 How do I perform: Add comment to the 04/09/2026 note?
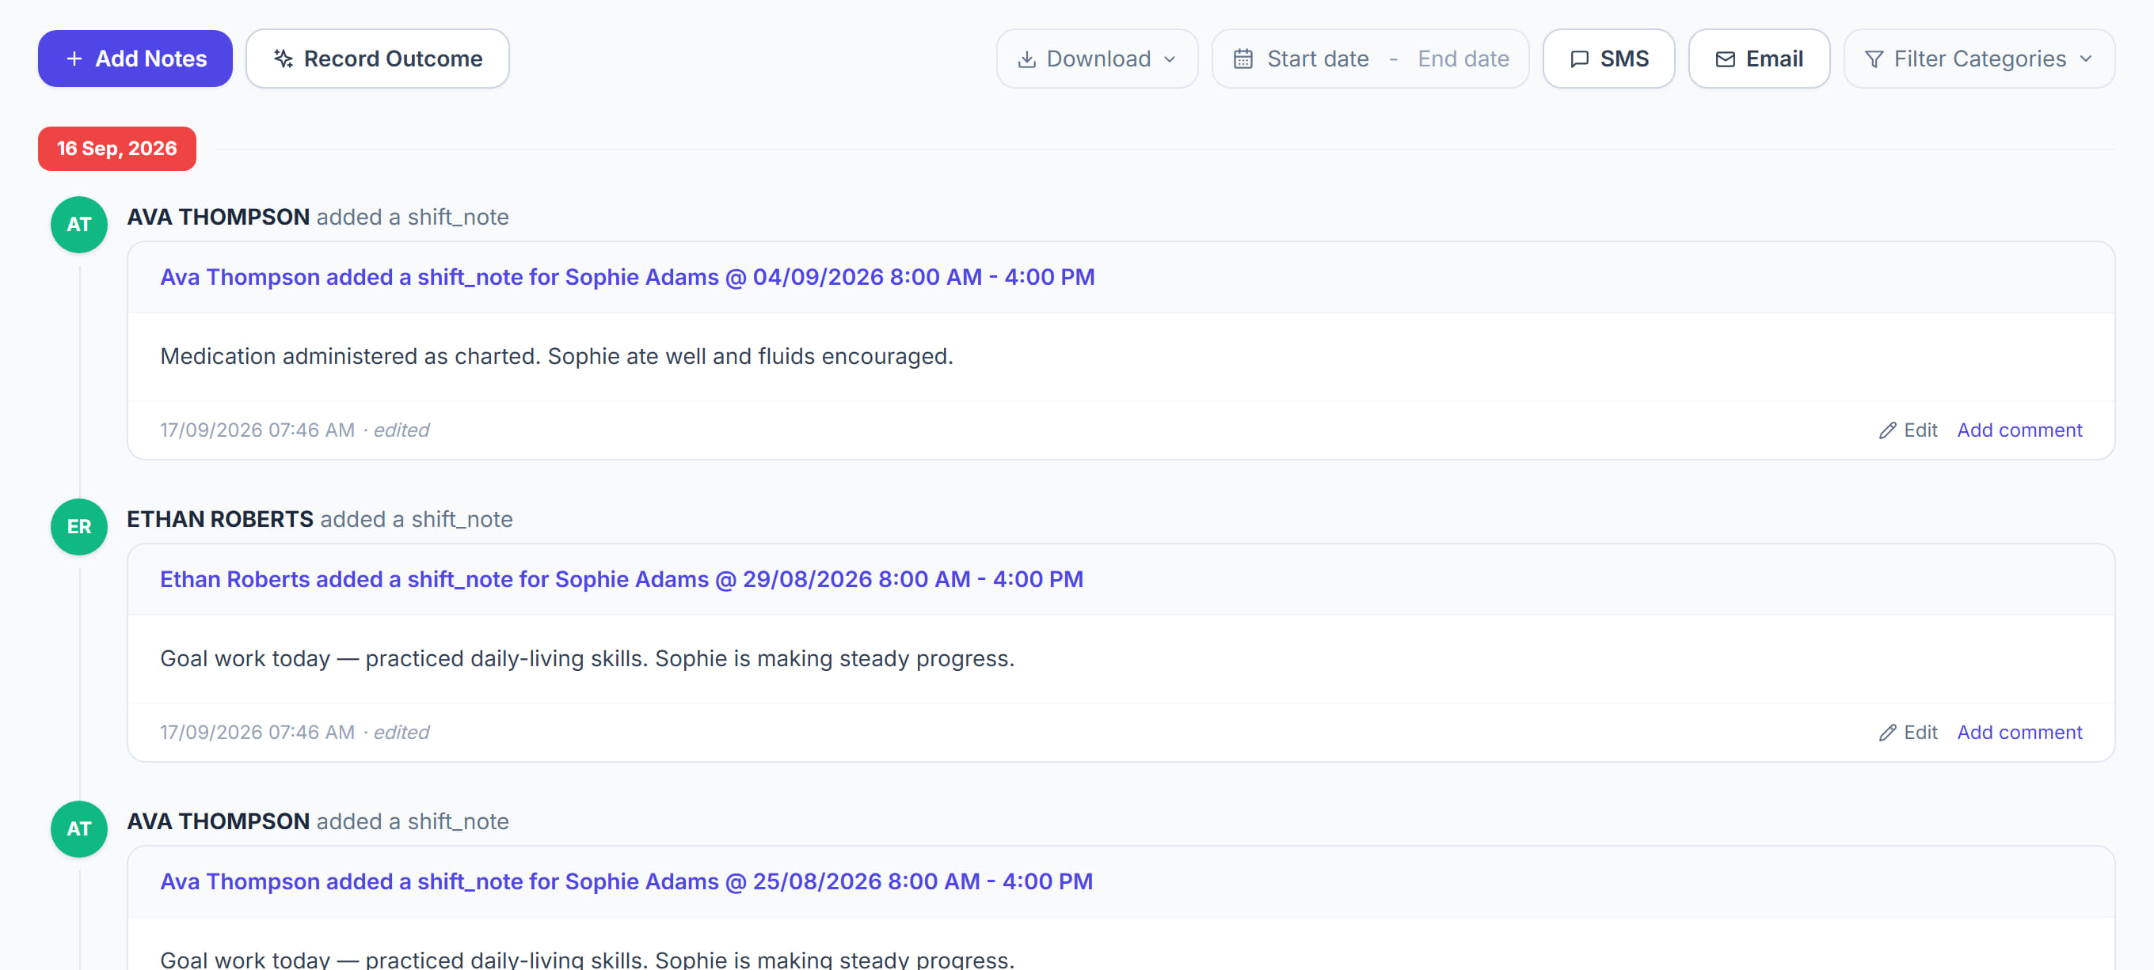pos(2019,430)
